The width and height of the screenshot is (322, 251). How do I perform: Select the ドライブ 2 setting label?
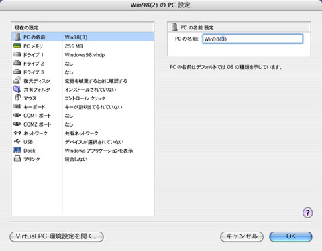click(34, 64)
